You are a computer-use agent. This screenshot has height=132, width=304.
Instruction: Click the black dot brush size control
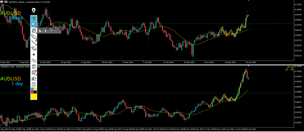34,54
